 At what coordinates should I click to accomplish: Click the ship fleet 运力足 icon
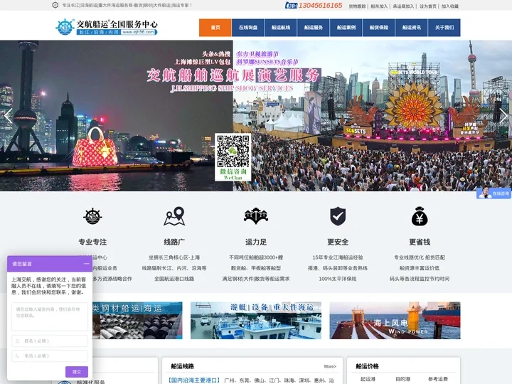[x=256, y=216]
